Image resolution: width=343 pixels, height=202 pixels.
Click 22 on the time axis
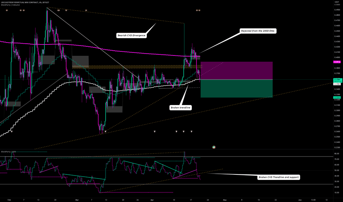click(276, 200)
